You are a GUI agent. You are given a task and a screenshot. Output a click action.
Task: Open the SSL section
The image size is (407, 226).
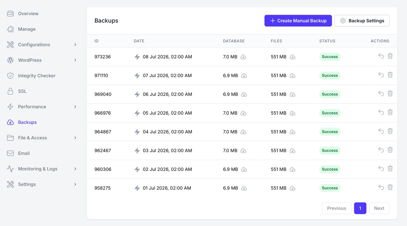[x=22, y=91]
